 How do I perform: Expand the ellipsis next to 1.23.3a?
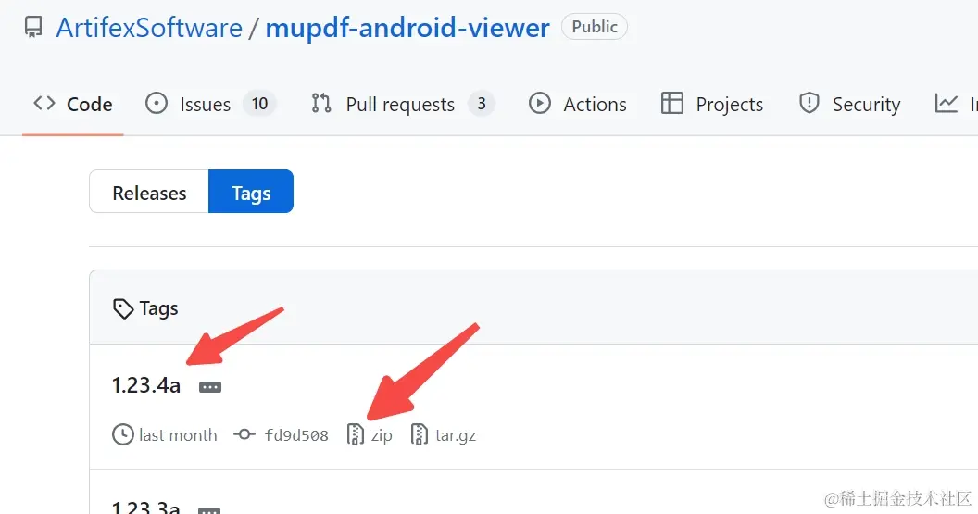click(209, 510)
